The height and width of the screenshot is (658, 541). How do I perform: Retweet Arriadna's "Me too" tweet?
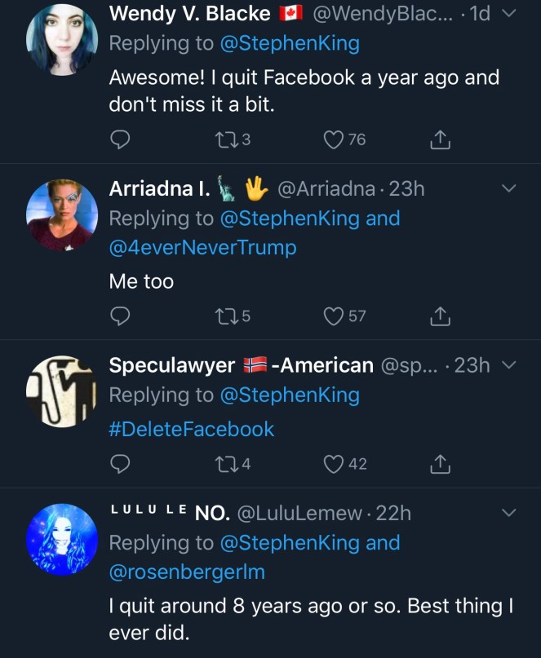223,316
